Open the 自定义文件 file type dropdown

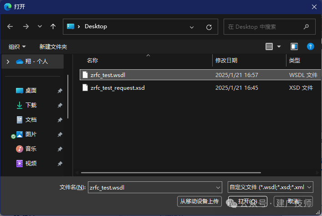pos(270,187)
